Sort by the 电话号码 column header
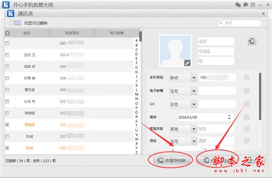This screenshot has height=178, width=272. pos(72,33)
